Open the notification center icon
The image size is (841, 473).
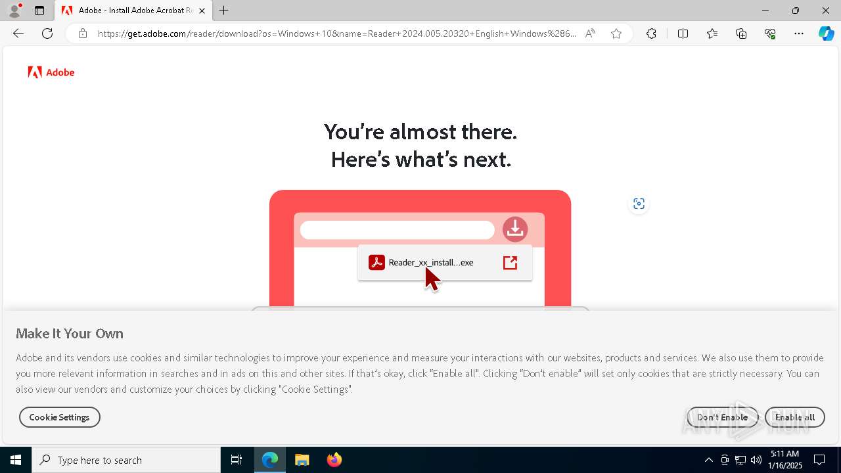pyautogui.click(x=819, y=460)
